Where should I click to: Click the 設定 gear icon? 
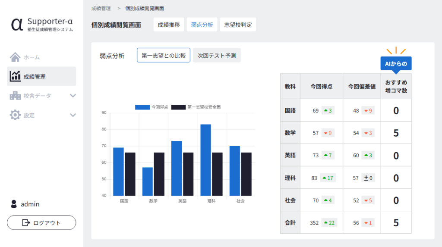(x=15, y=115)
